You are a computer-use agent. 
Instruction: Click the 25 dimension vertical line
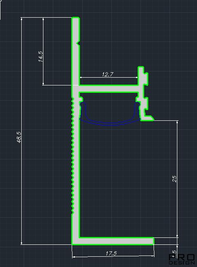(x=177, y=178)
